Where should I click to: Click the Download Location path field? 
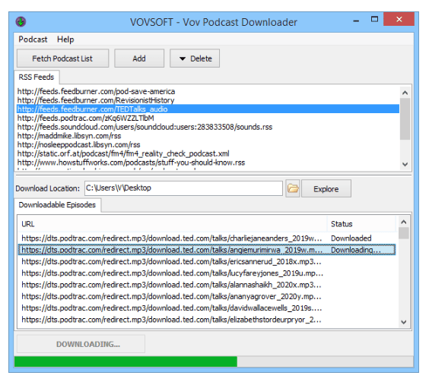coord(183,188)
